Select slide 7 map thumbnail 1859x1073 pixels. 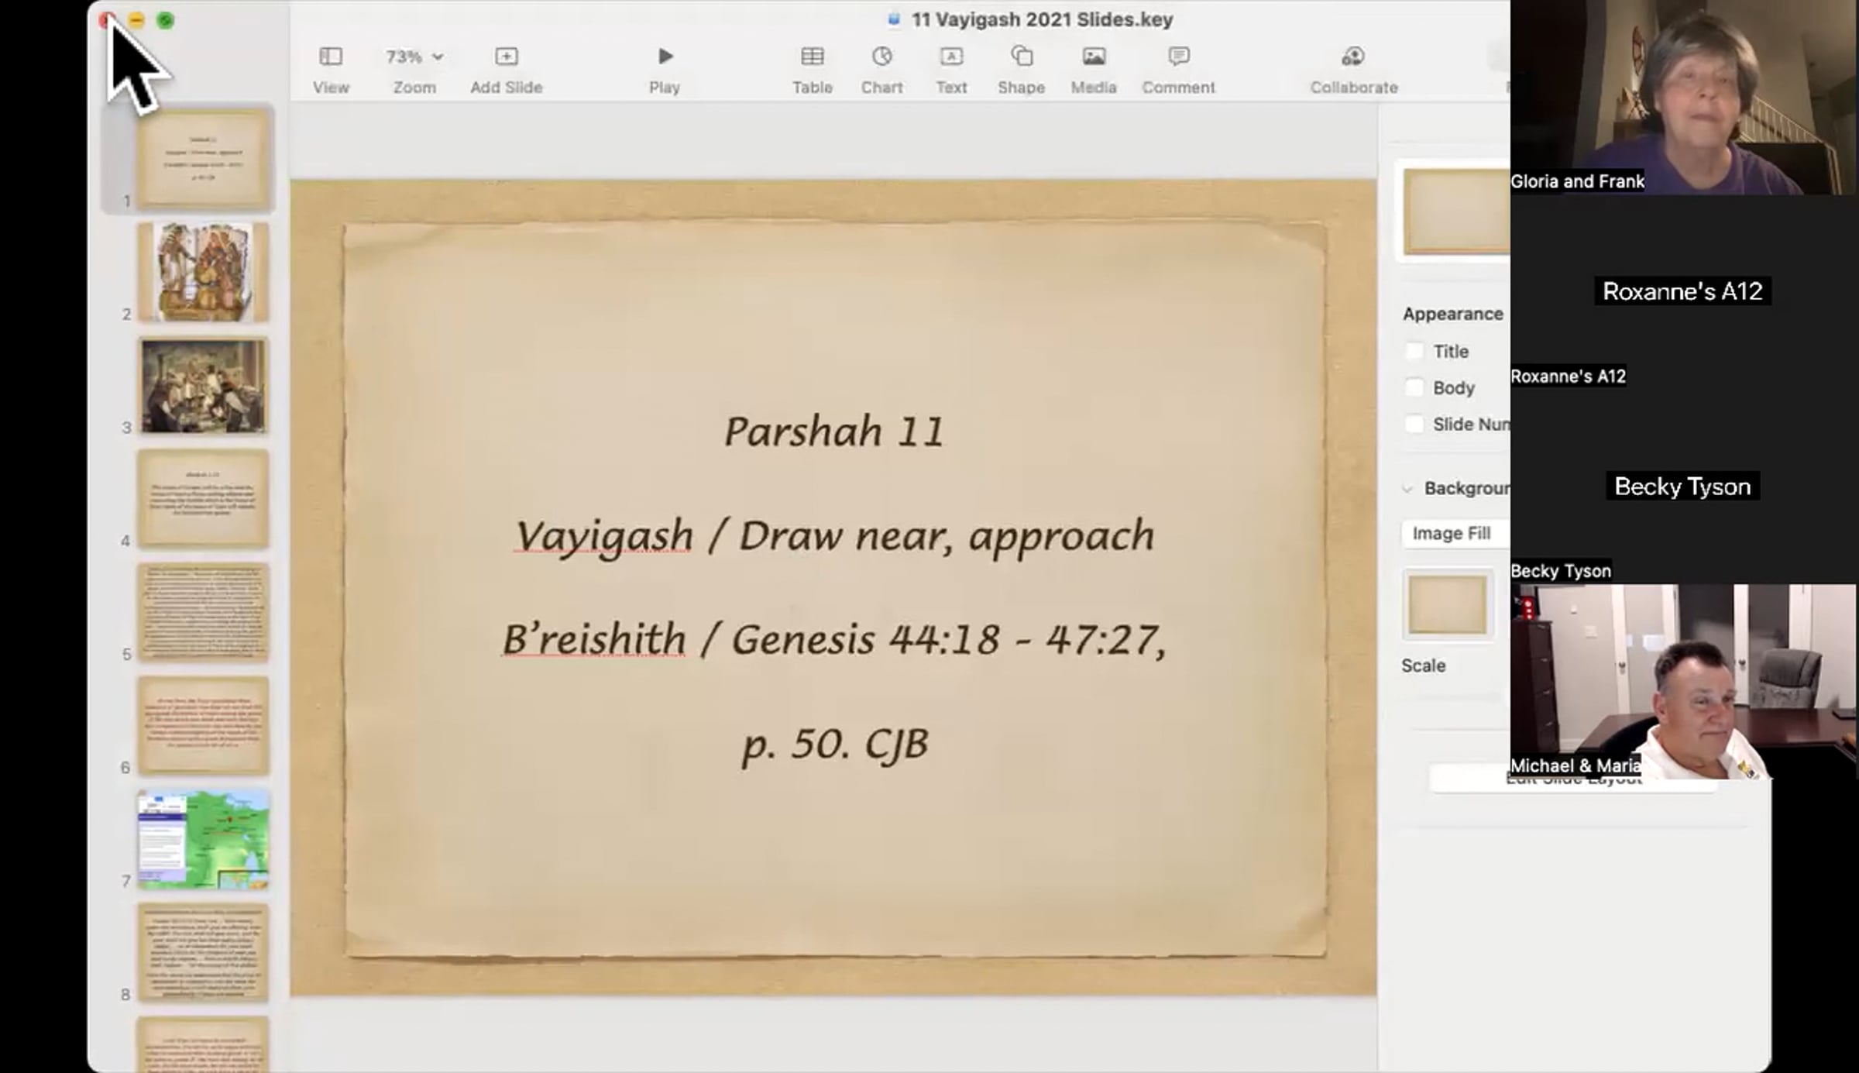pyautogui.click(x=203, y=839)
